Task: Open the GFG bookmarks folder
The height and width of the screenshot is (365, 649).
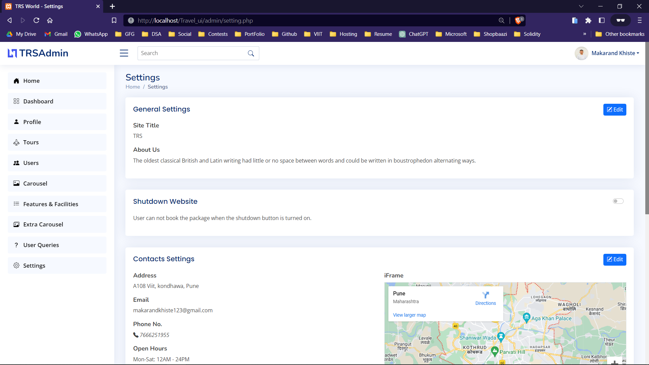Action: [125, 34]
